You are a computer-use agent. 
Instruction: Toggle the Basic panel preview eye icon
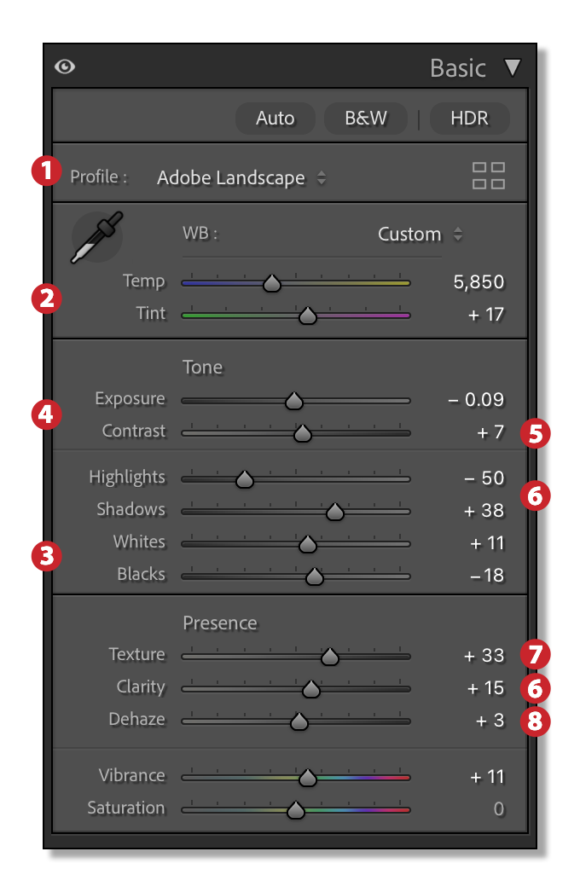(65, 67)
